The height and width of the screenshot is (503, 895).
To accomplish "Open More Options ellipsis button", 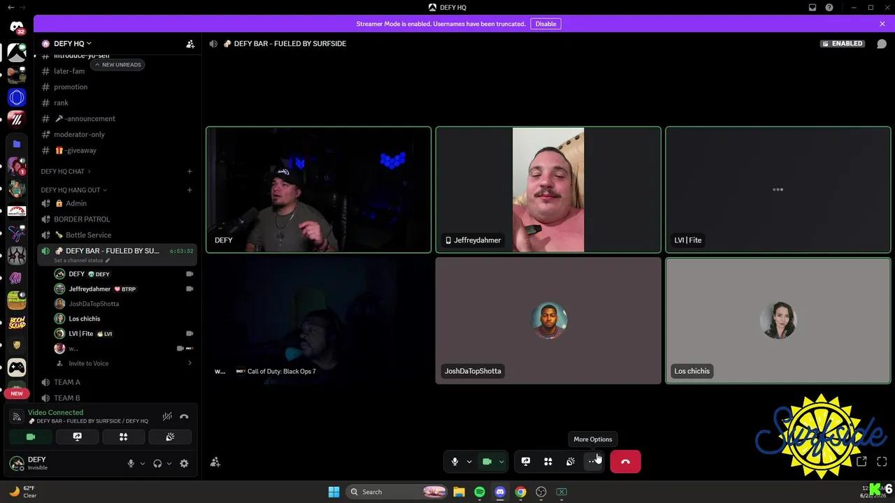I will point(593,462).
